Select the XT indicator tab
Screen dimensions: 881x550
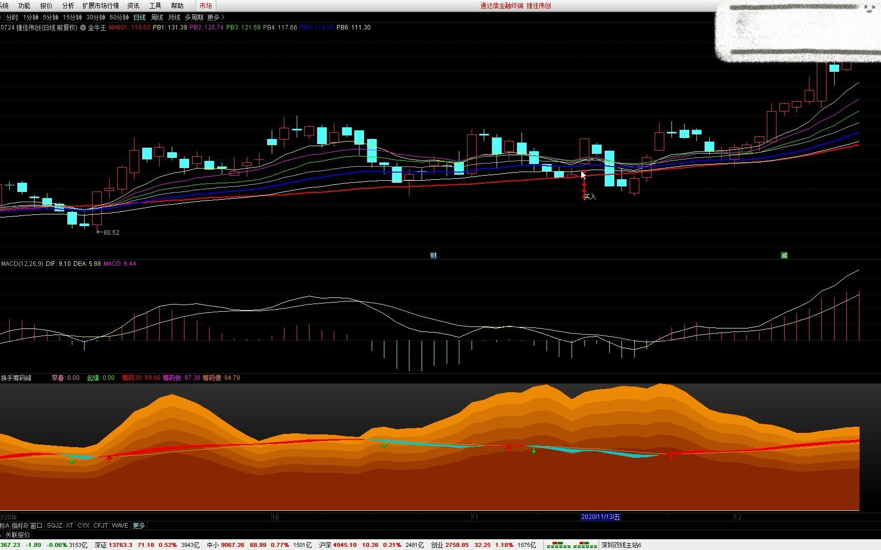pos(70,526)
